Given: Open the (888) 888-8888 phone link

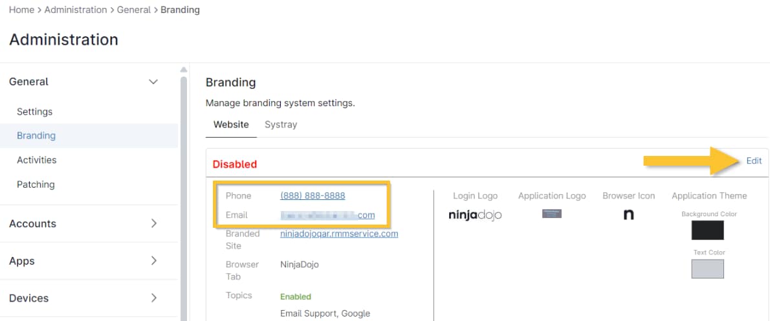Looking at the screenshot, I should pos(313,195).
